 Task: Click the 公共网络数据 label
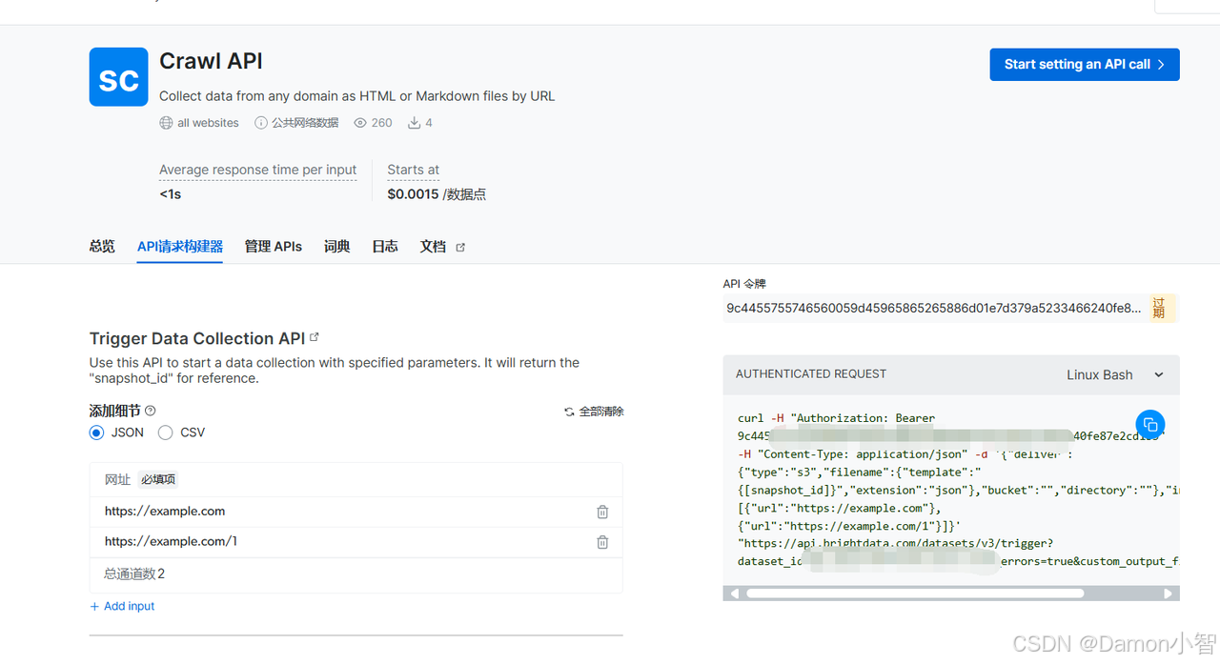[305, 123]
